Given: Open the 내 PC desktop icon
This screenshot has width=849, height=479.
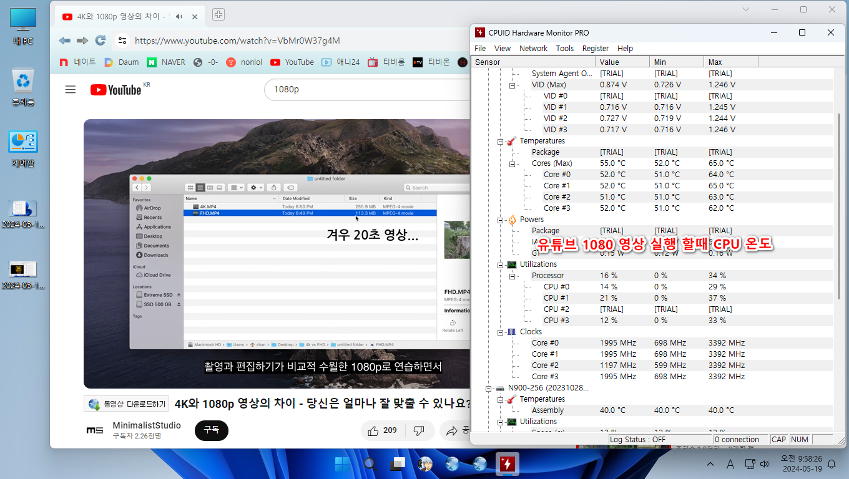Looking at the screenshot, I should pyautogui.click(x=23, y=27).
